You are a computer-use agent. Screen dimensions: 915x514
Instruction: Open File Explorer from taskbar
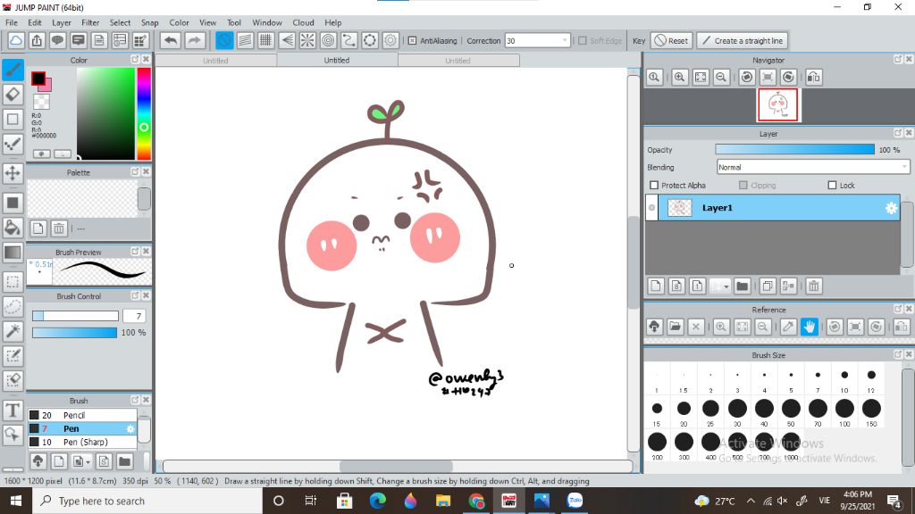pyautogui.click(x=443, y=501)
